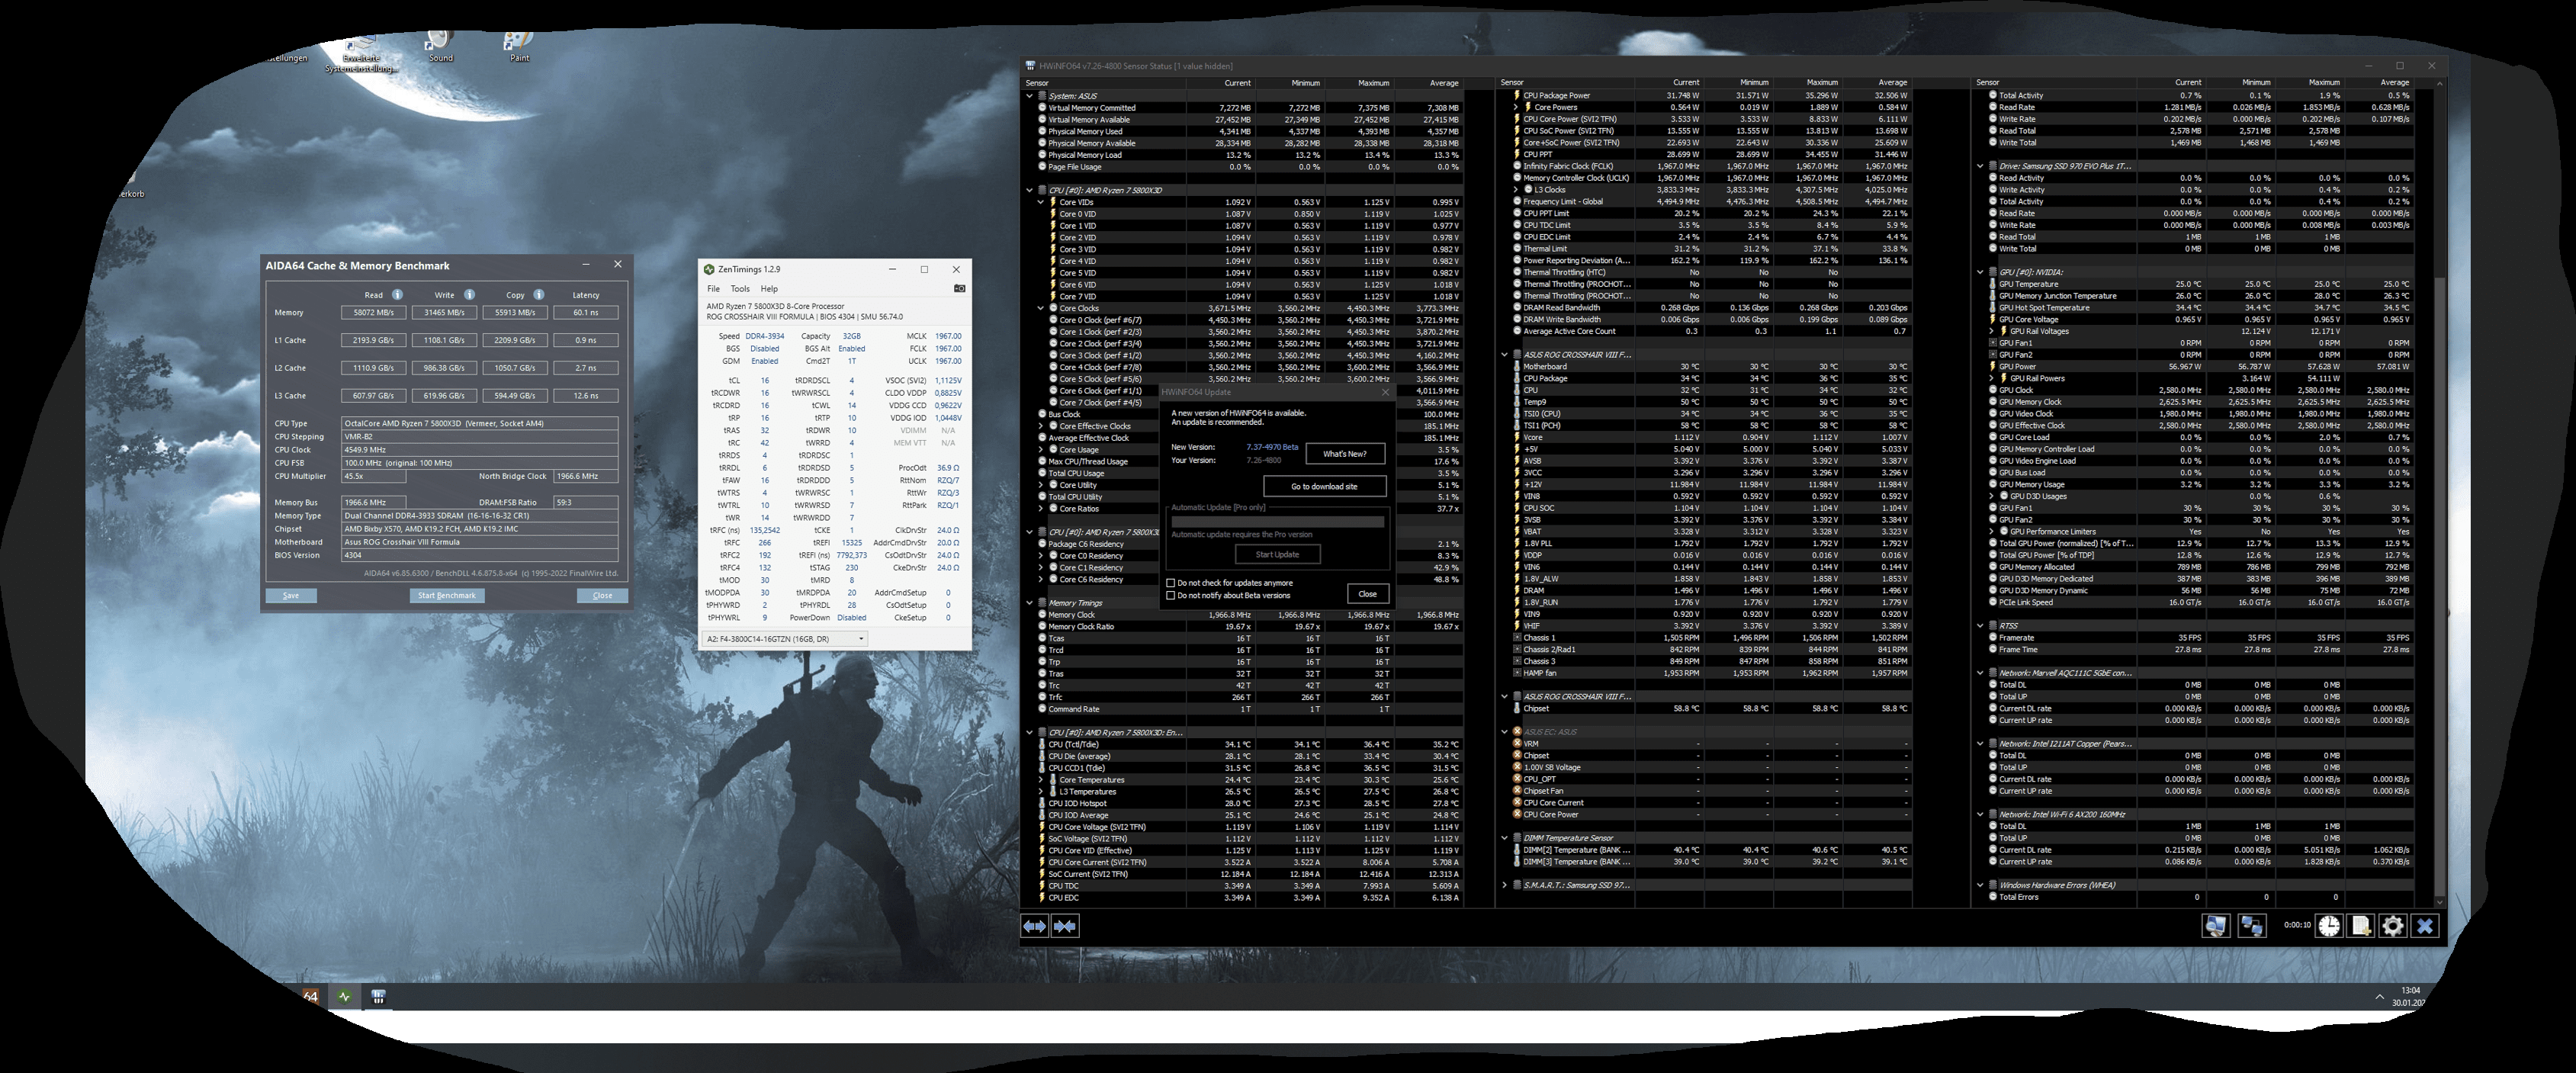Click the ZenTimings green icon on the taskbar
Image resolution: width=2576 pixels, height=1073 pixels.
click(345, 997)
